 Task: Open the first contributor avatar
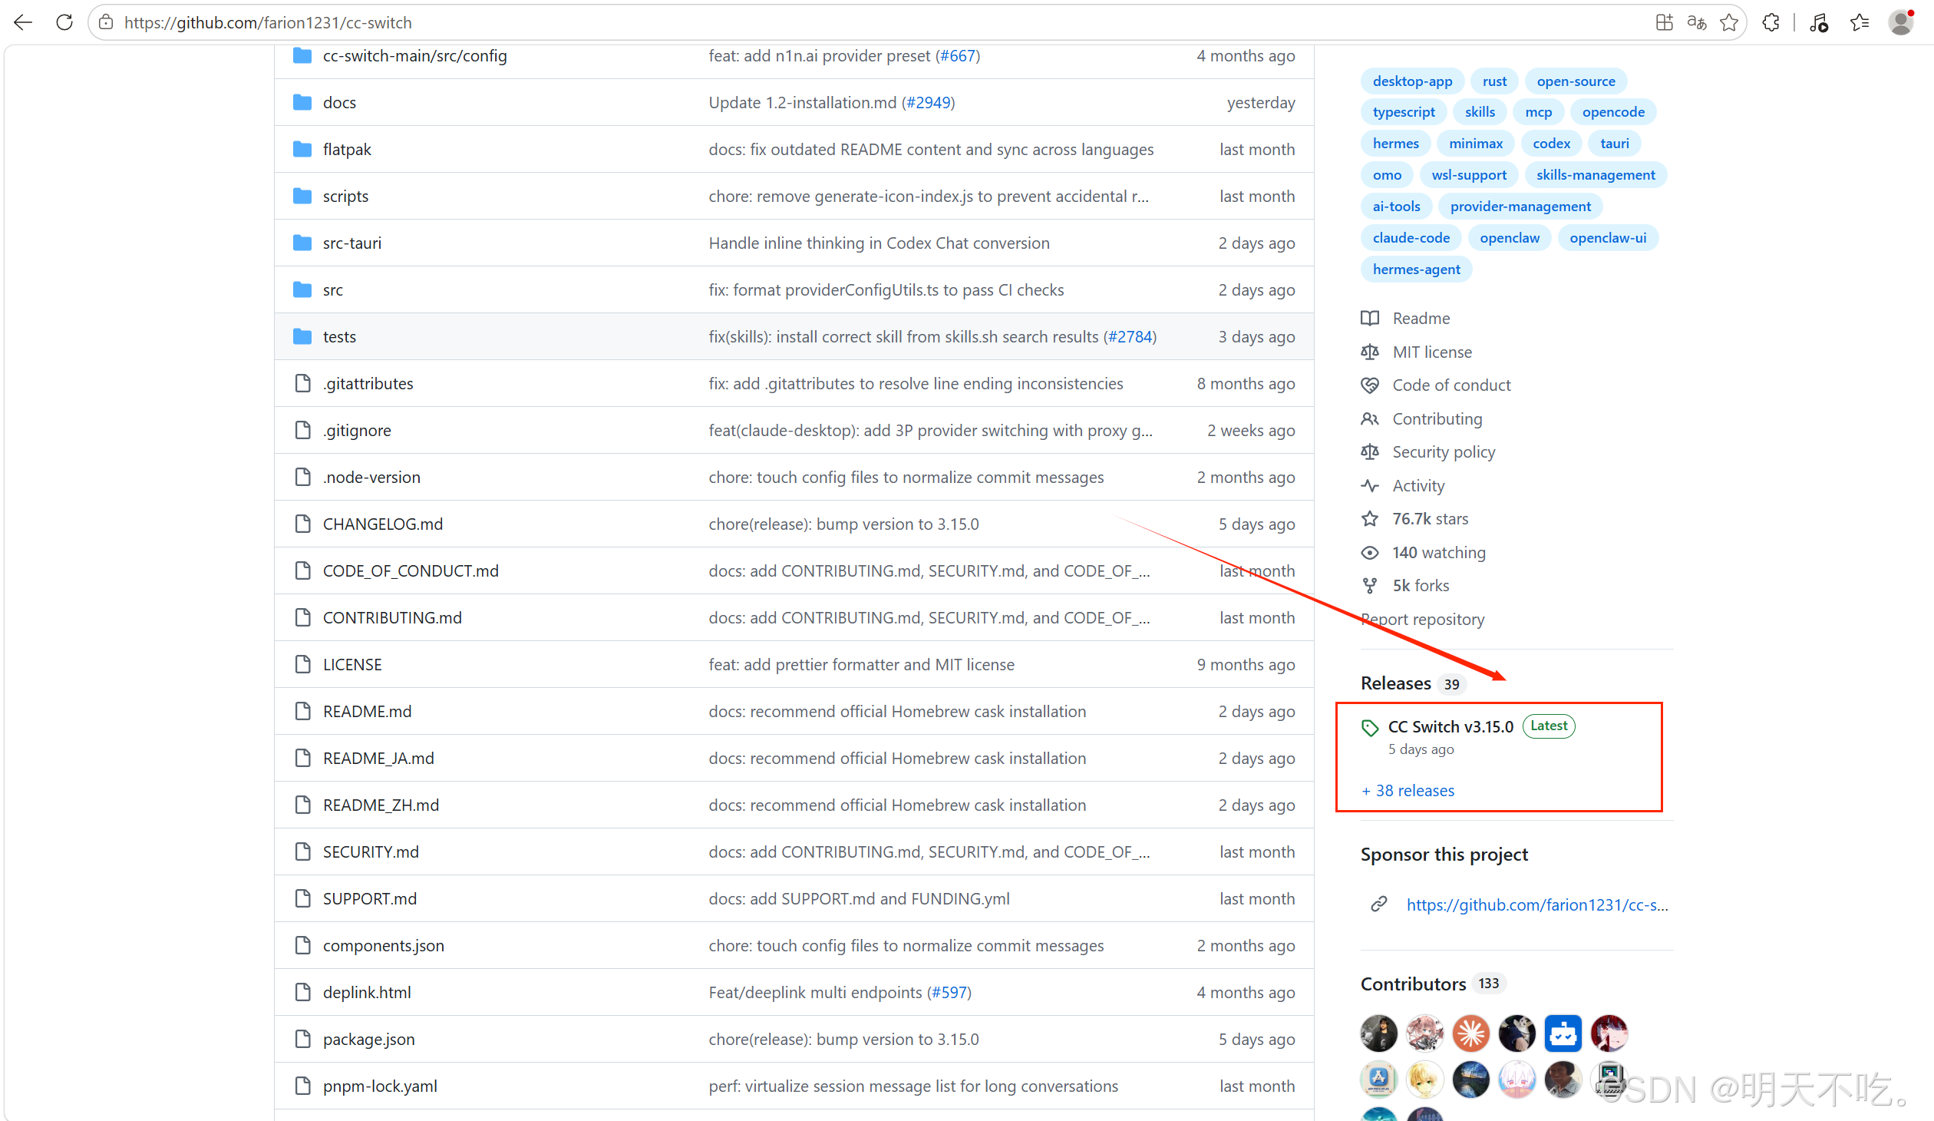pyautogui.click(x=1379, y=1033)
